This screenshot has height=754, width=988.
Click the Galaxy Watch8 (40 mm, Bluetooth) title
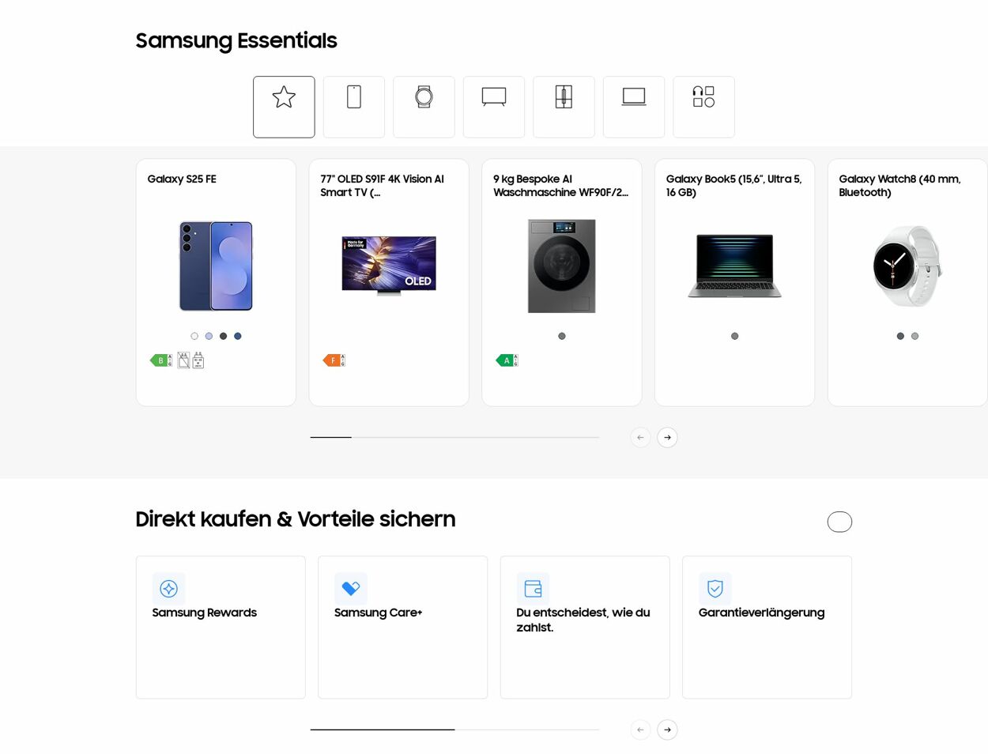(x=899, y=186)
